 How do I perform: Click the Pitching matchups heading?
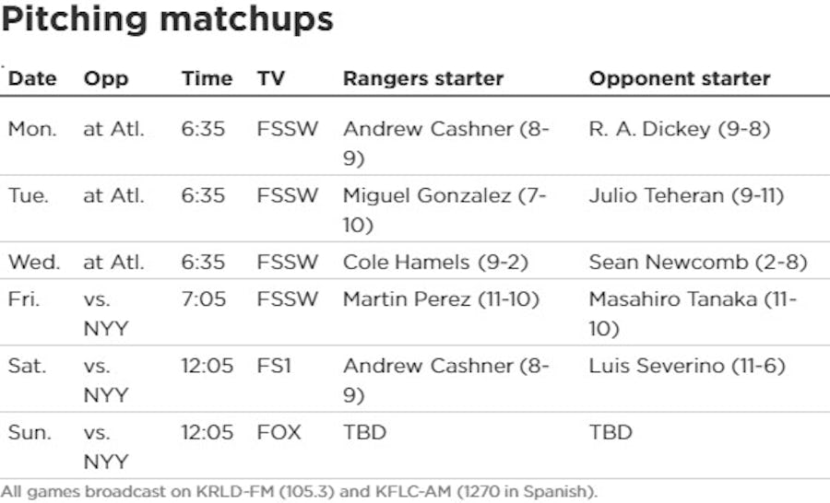pos(167,20)
